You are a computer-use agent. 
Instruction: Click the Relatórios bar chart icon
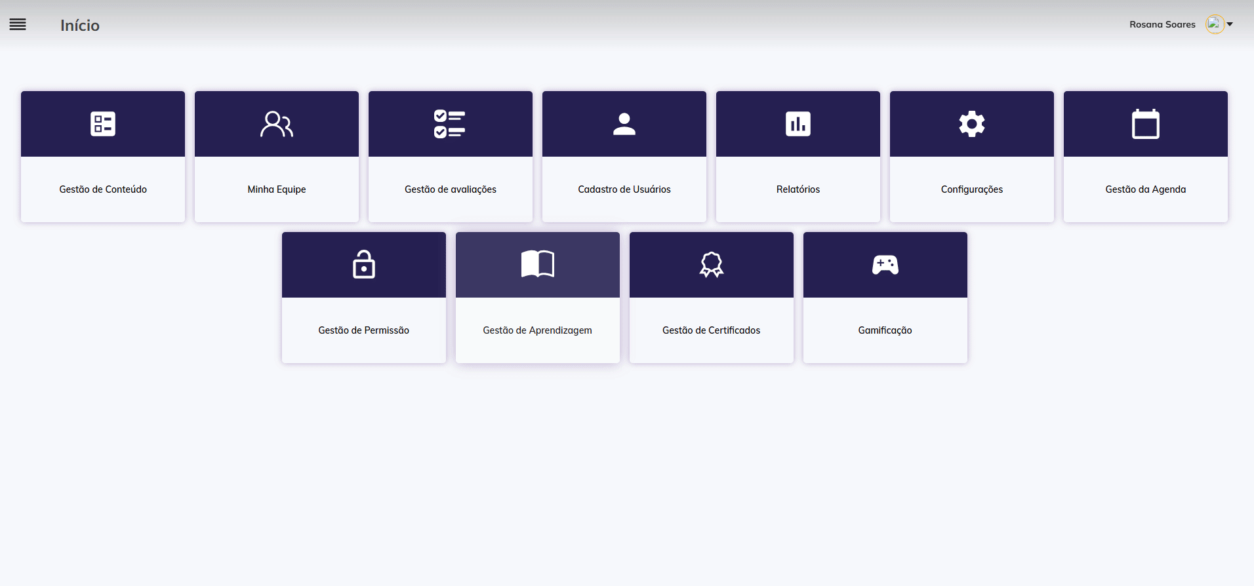click(x=798, y=124)
